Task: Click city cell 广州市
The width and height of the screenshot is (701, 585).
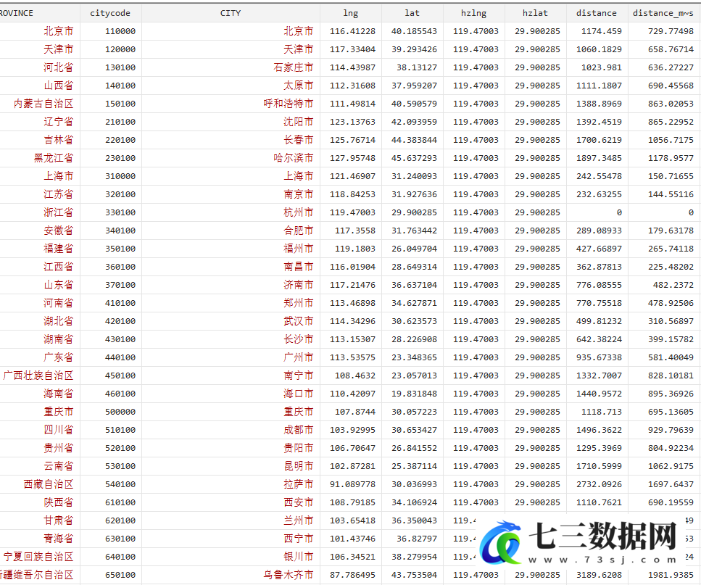Action: 299,357
